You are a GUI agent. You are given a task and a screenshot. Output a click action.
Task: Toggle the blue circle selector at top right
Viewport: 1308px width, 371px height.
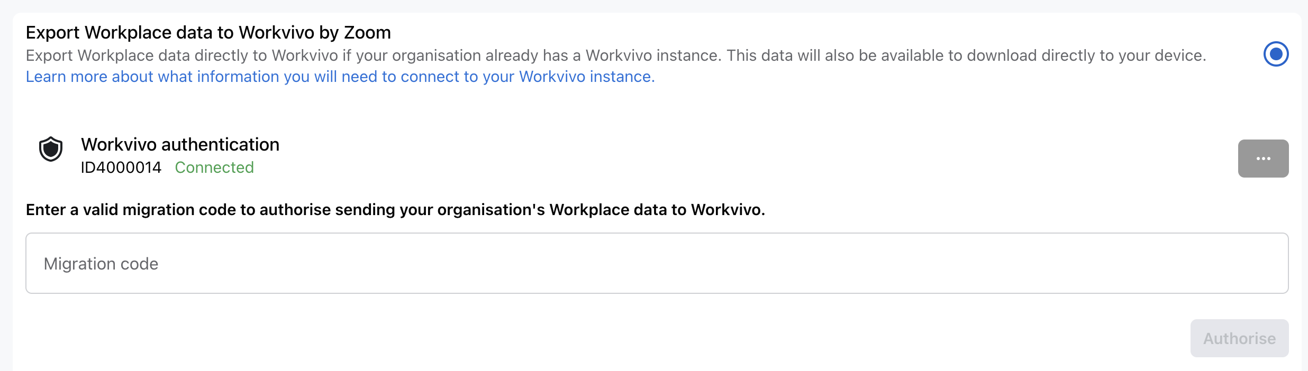1276,54
